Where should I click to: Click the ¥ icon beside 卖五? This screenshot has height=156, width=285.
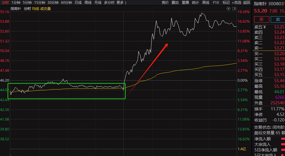coord(265,27)
